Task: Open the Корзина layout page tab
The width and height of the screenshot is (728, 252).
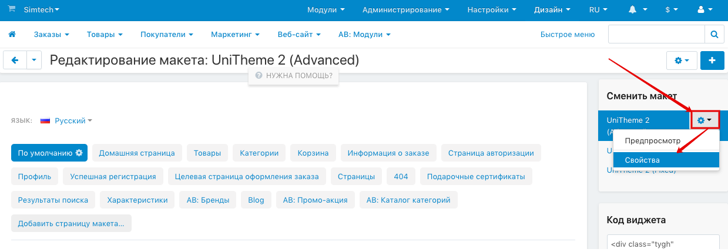Action: click(313, 153)
